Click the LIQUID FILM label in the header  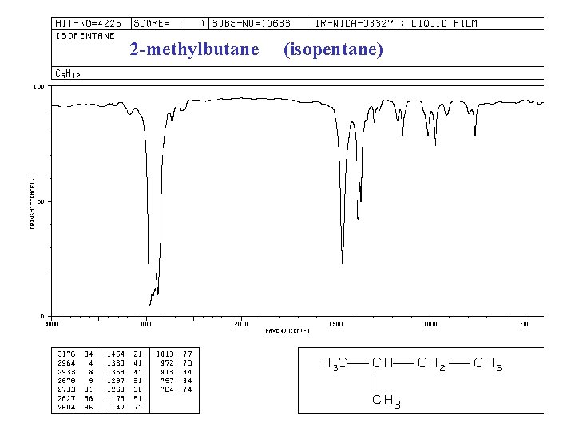tap(444, 24)
